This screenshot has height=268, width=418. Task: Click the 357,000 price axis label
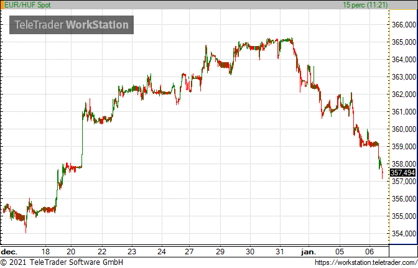coord(404,182)
